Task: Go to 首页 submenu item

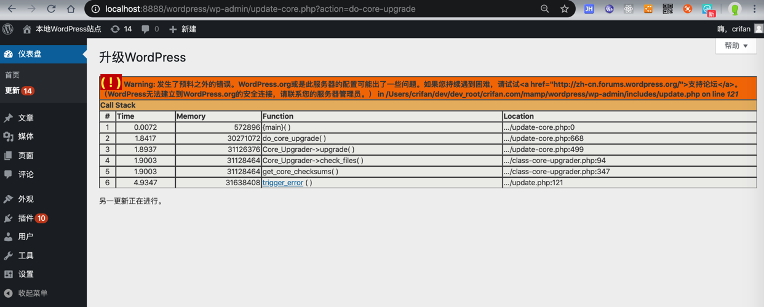Action: [x=12, y=75]
